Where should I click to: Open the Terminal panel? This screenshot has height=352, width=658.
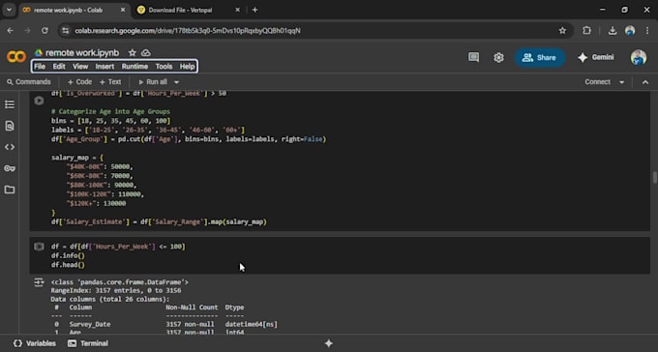tap(88, 343)
